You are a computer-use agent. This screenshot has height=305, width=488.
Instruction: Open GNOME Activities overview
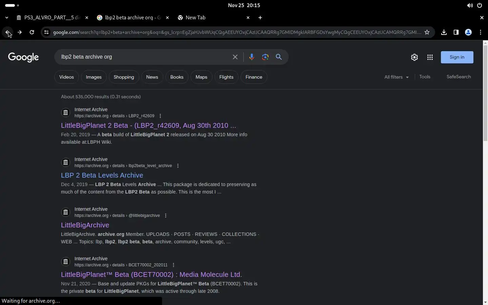click(x=12, y=5)
